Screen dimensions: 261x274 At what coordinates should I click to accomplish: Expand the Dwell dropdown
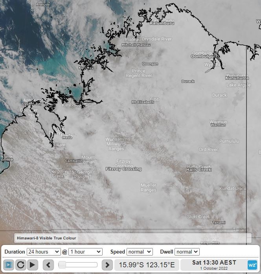click(x=187, y=252)
